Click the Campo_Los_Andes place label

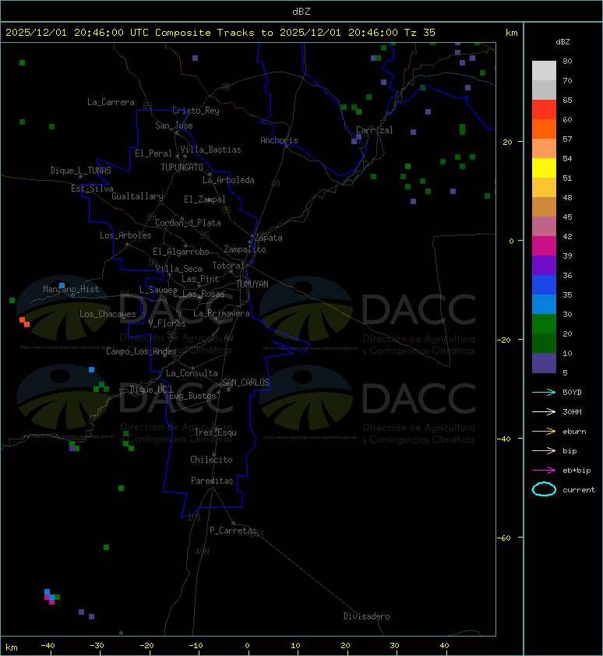[x=141, y=351]
